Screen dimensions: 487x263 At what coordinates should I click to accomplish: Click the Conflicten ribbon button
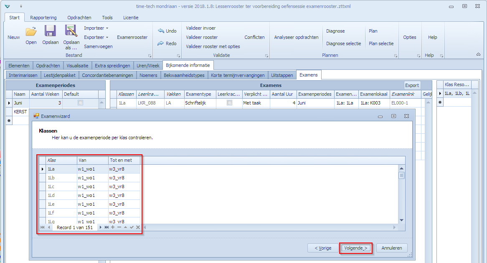tap(254, 37)
